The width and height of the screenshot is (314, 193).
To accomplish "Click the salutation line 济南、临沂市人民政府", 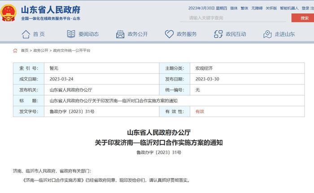I will pyautogui.click(x=52, y=171).
